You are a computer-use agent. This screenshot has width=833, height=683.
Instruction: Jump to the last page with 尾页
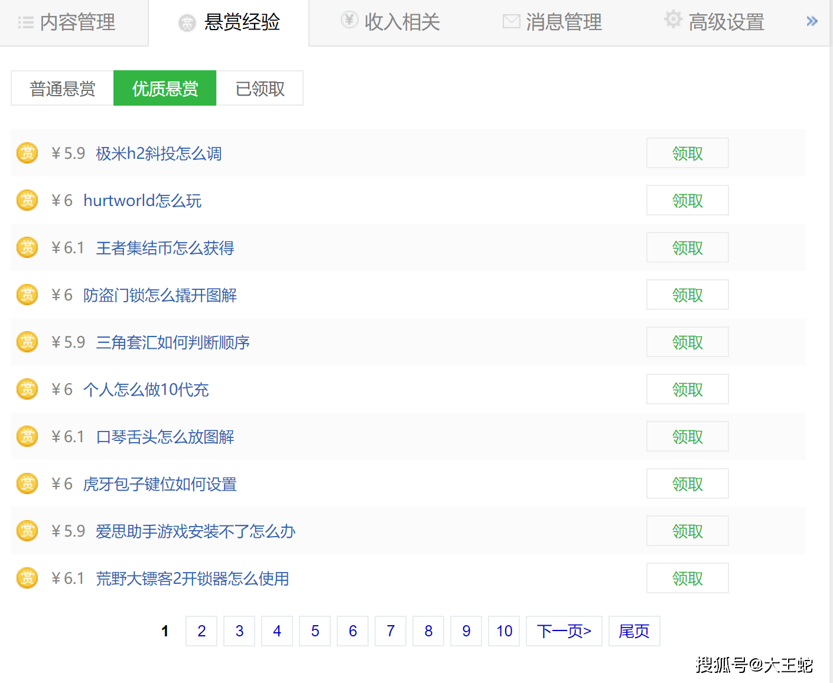click(634, 631)
